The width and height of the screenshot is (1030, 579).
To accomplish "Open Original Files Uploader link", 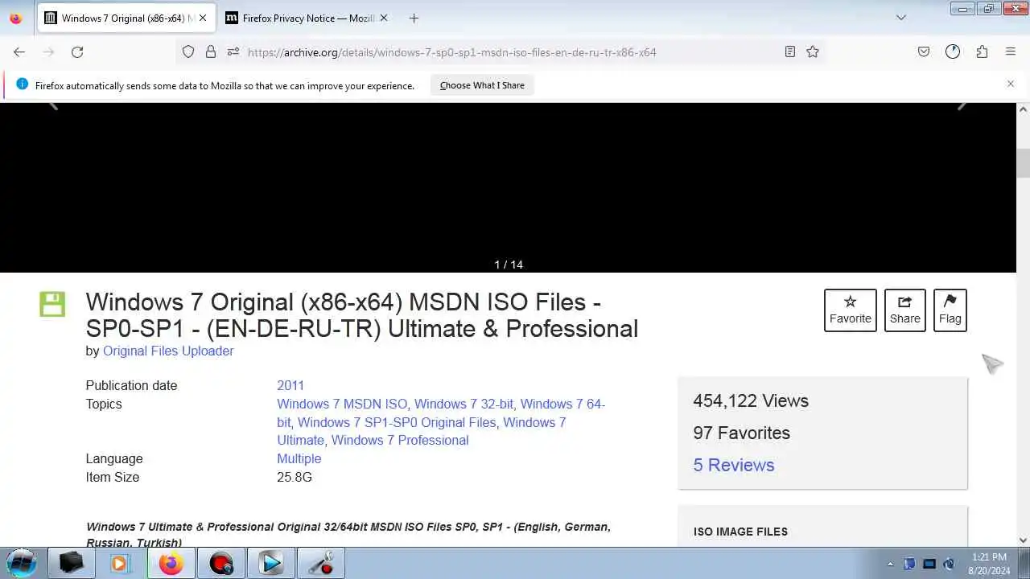I will pos(168,351).
